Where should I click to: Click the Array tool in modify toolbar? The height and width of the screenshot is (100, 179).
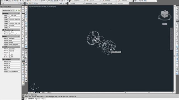pos(26,17)
